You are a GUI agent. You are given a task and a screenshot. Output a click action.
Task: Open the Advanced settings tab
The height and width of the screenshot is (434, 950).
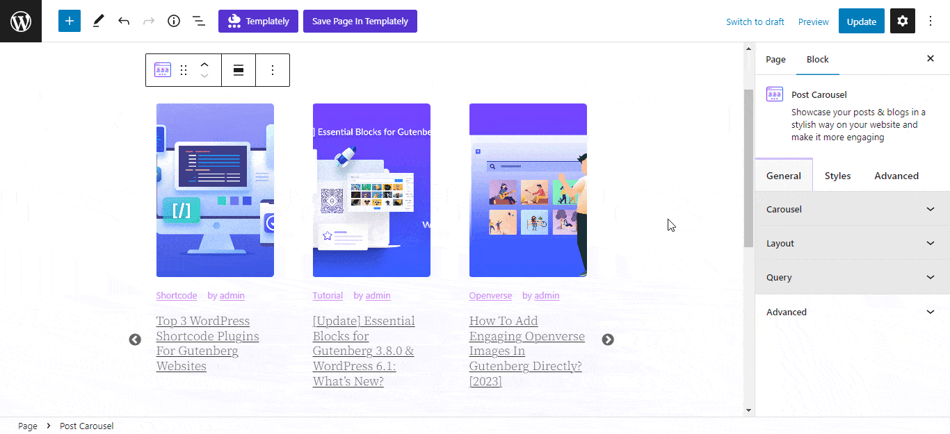click(896, 176)
